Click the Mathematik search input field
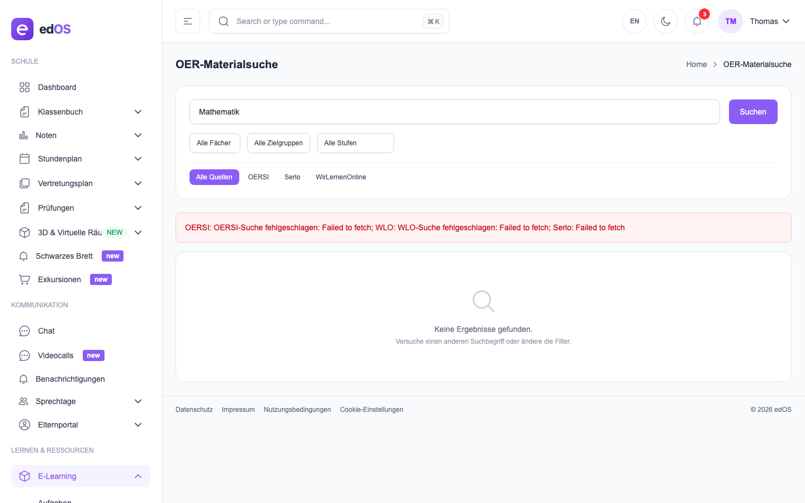Image resolution: width=805 pixels, height=503 pixels. pos(454,112)
